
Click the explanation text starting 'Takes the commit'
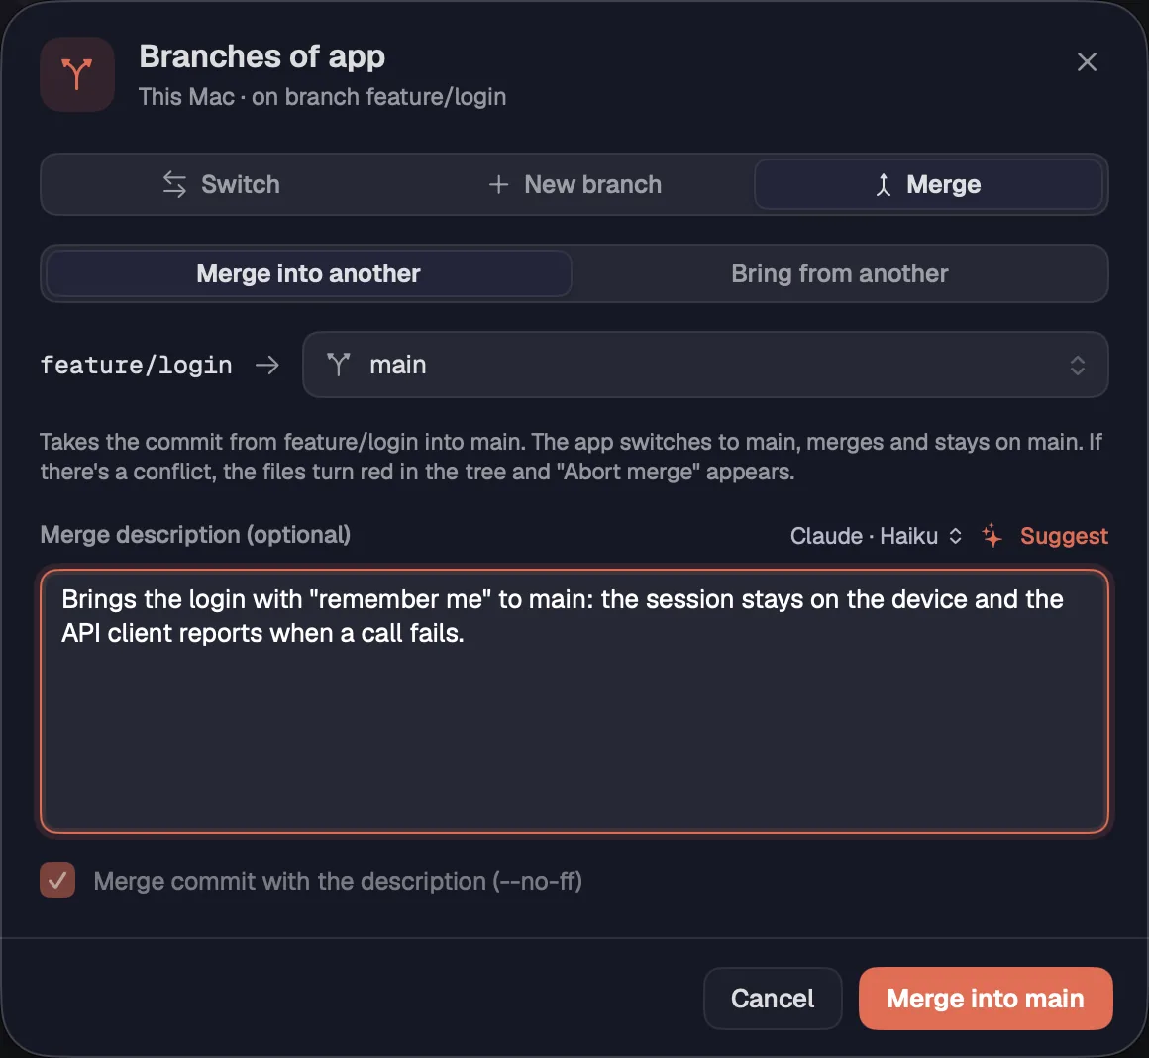coord(572,457)
